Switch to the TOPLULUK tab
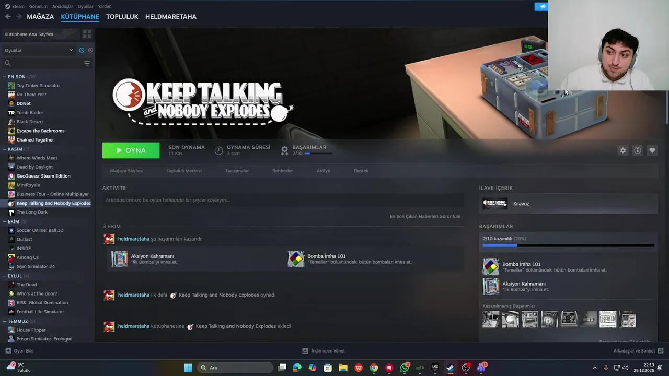This screenshot has width=669, height=376. click(122, 17)
